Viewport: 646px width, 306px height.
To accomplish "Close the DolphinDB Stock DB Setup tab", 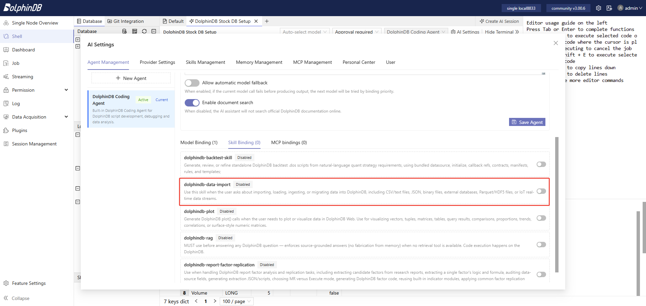I will [x=256, y=21].
